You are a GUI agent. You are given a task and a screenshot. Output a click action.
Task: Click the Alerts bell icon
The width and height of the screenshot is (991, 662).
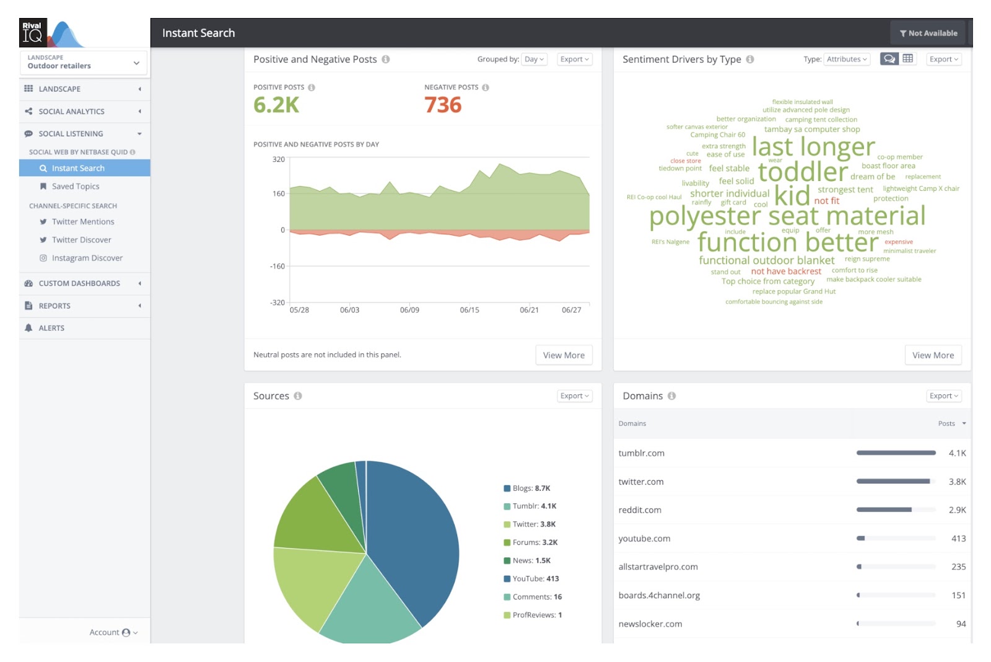click(28, 328)
